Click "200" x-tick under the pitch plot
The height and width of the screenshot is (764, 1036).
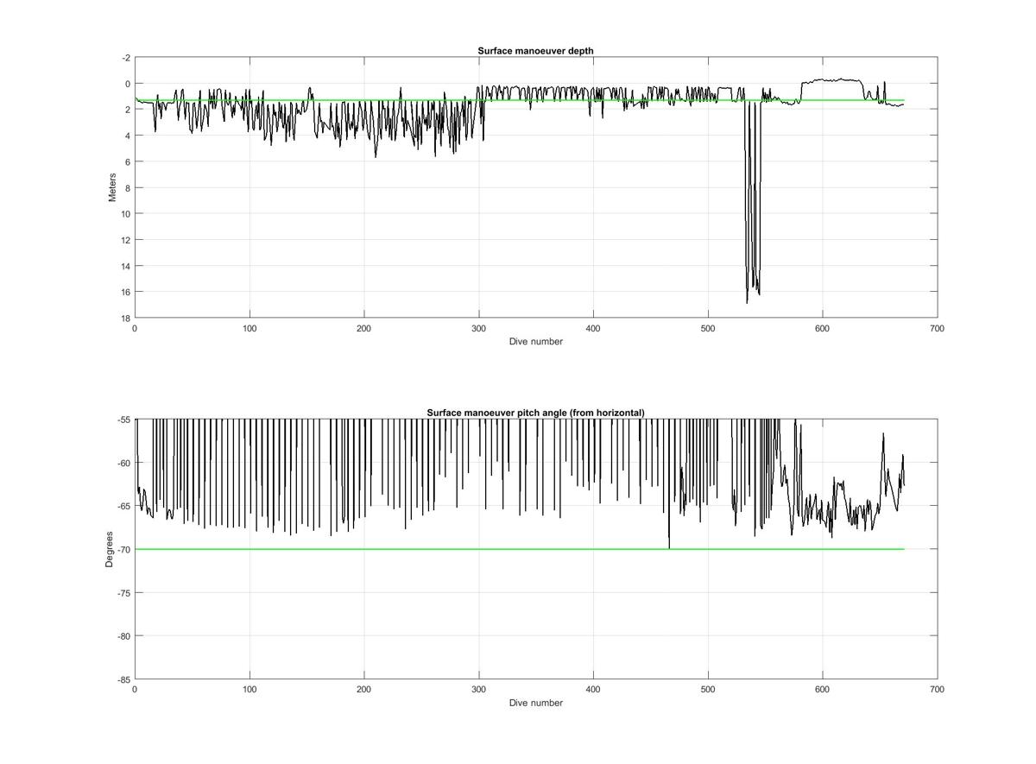[364, 690]
